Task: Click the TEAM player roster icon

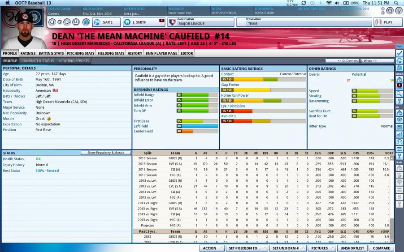Action: [x=400, y=175]
